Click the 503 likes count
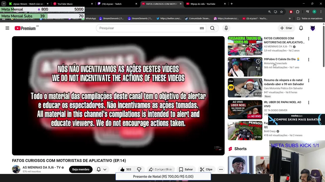This screenshot has width=325, height=182. [x=129, y=169]
